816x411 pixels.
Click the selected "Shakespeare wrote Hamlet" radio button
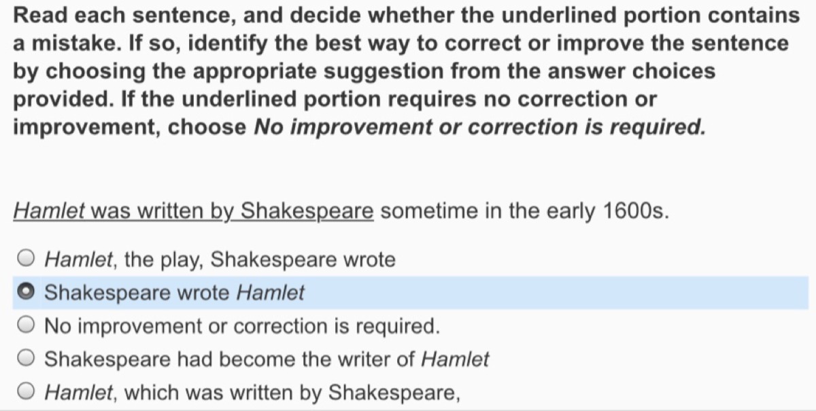point(26,292)
